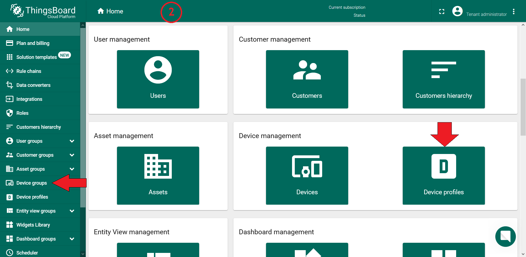Click the Devices management tile

tap(307, 175)
